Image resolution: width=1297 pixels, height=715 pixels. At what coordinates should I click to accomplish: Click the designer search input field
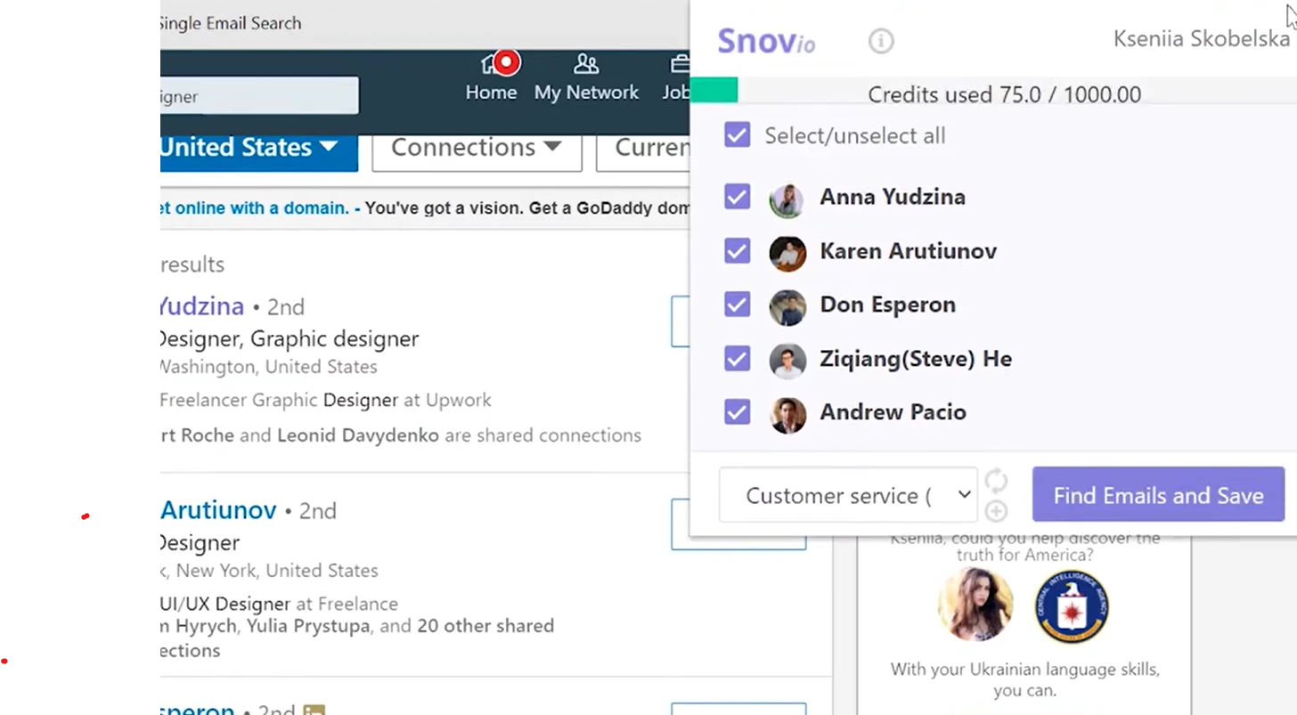pos(257,95)
